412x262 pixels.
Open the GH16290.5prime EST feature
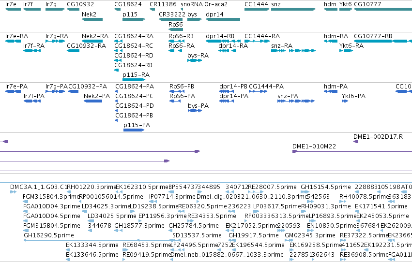98,240
